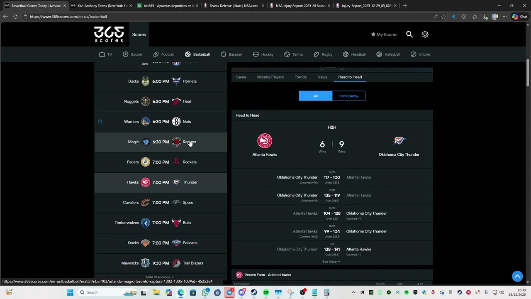531x299 pixels.
Task: Switch to the Rugby category
Action: [323, 54]
